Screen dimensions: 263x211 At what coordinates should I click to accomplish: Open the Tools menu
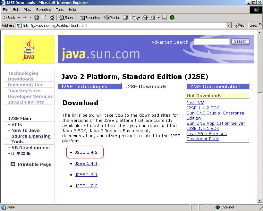pyautogui.click(x=60, y=10)
